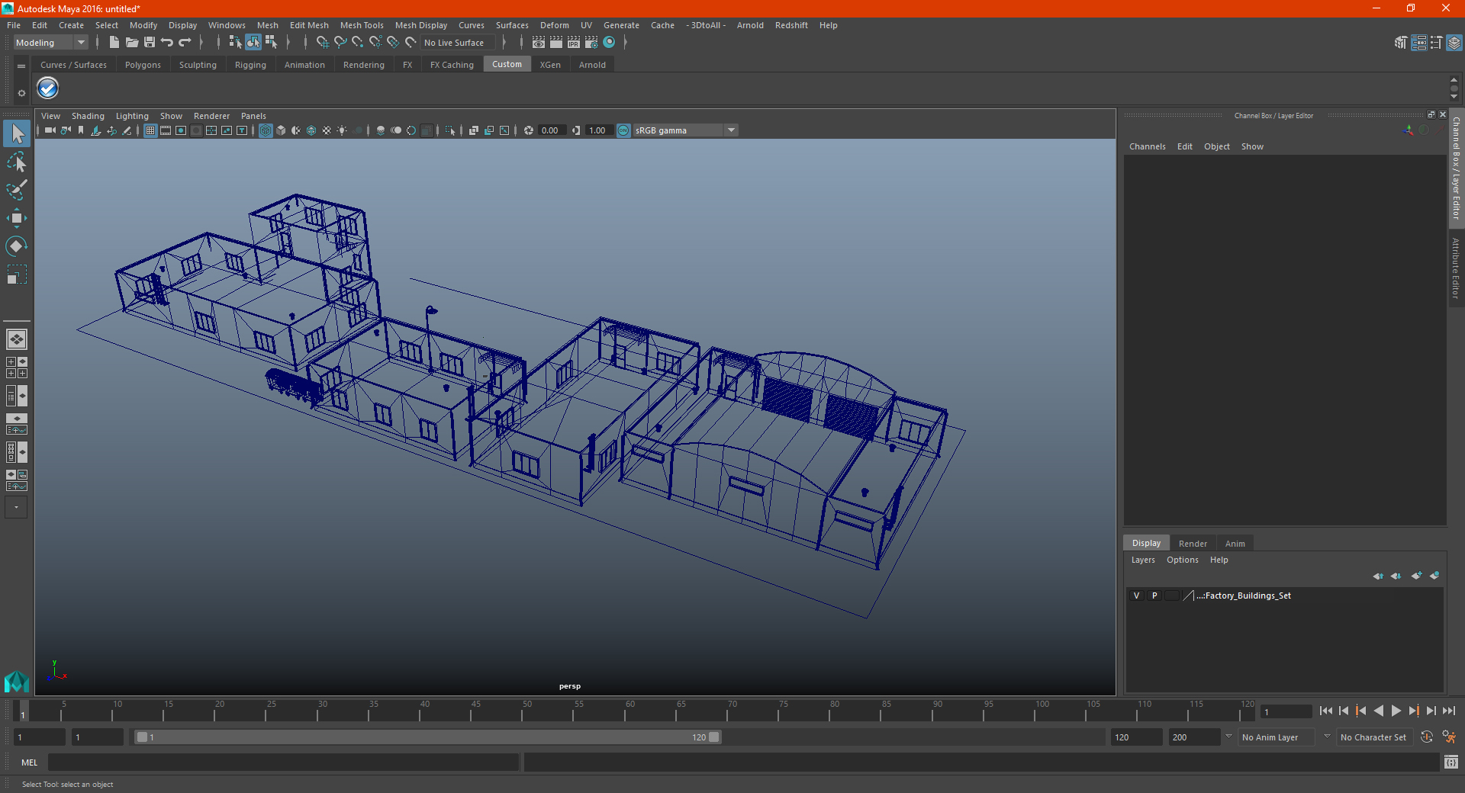The image size is (1465, 793).
Task: Choose the Scale tool in the toolbox
Action: point(17,274)
